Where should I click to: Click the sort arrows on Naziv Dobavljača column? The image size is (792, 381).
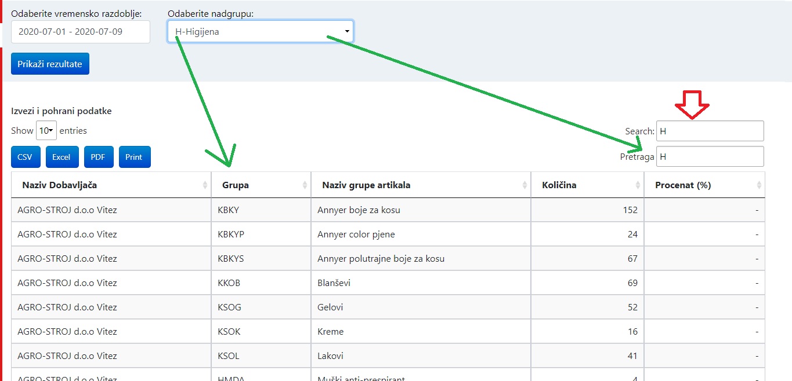pos(204,184)
